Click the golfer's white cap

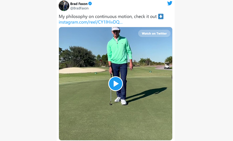click(x=116, y=29)
